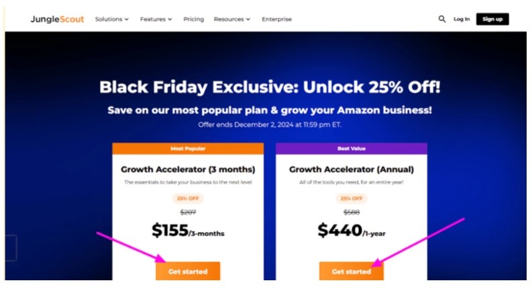Viewport: 532px width, 289px height.
Task: Open the Pricing page
Action: tap(193, 19)
